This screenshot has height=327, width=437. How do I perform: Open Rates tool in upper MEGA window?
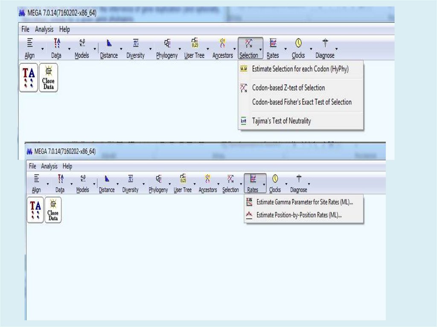point(273,49)
